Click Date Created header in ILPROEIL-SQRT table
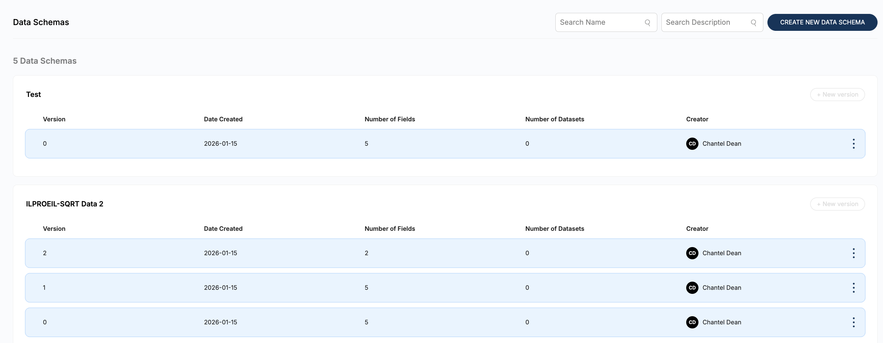Image resolution: width=883 pixels, height=343 pixels. [223, 228]
